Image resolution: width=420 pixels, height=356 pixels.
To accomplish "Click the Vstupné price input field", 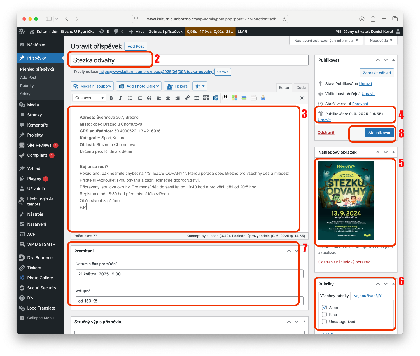I will pos(189,301).
